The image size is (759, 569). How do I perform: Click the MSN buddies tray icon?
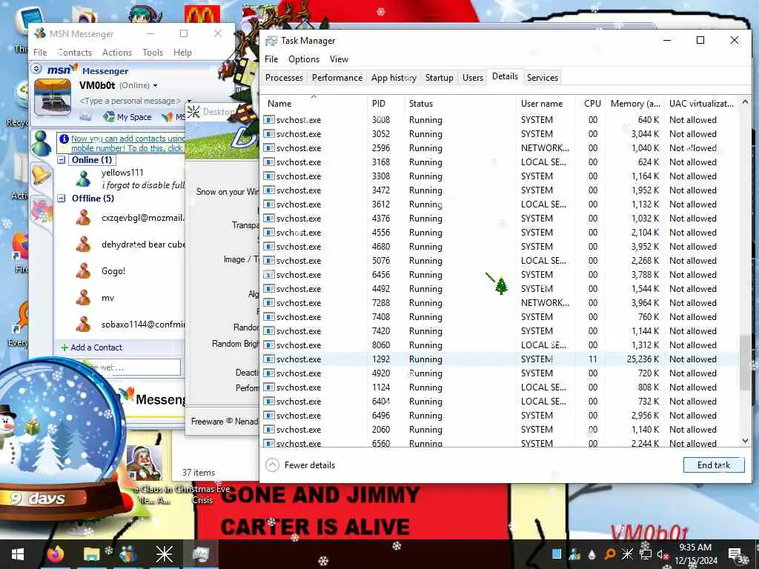click(x=575, y=554)
